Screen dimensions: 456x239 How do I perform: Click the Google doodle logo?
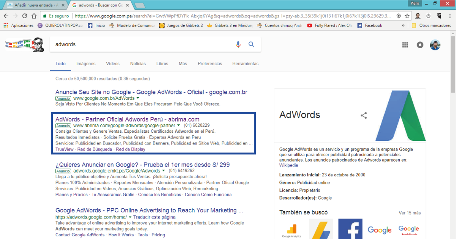[x=25, y=44]
